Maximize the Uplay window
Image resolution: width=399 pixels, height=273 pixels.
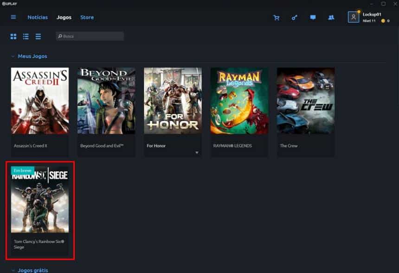click(x=384, y=4)
